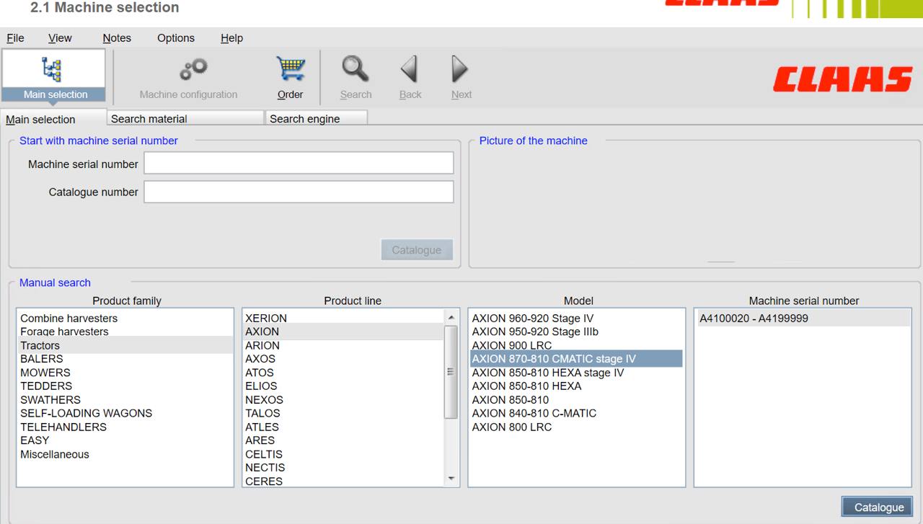The image size is (923, 524).
Task: Select AXION 870-810 CMATIC stage IV model
Action: 576,358
